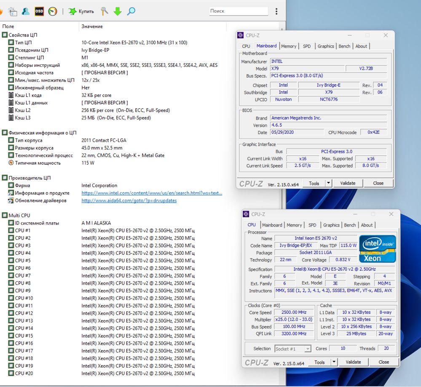Open Bench tab in lower CPU-Z window
The height and width of the screenshot is (387, 421).
(x=350, y=225)
